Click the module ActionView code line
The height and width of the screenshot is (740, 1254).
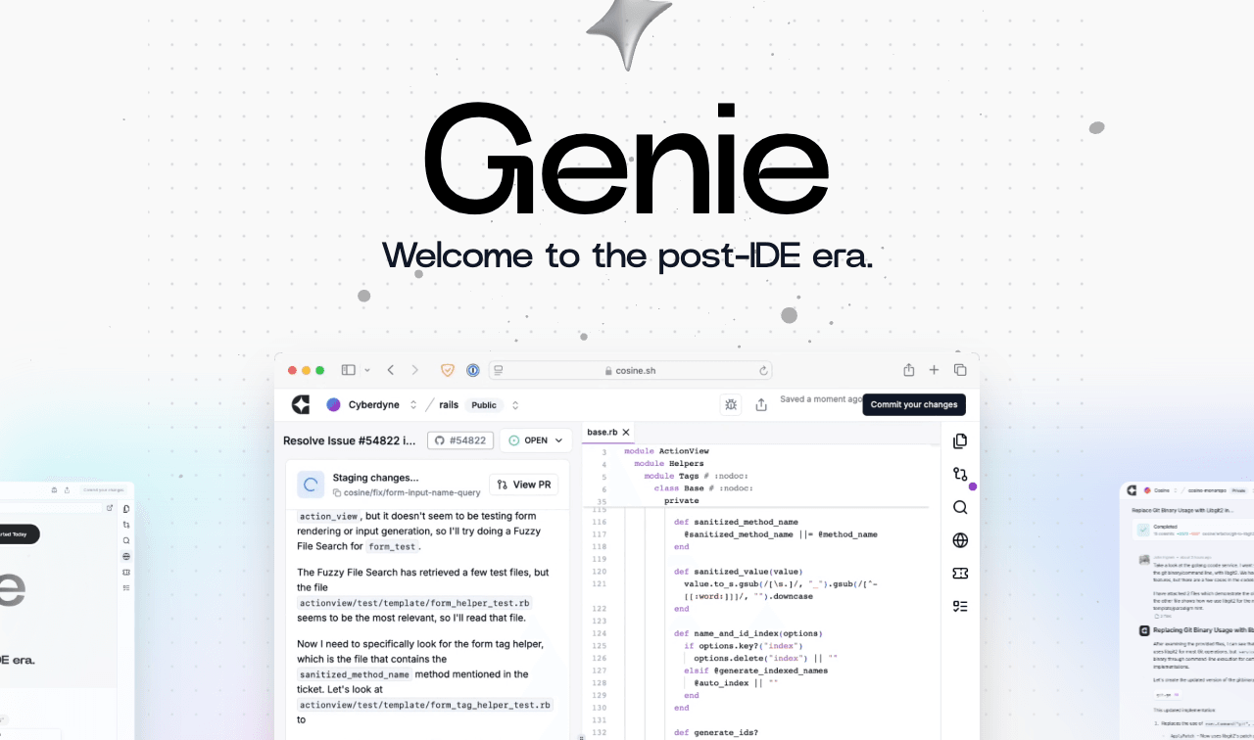coord(666,451)
